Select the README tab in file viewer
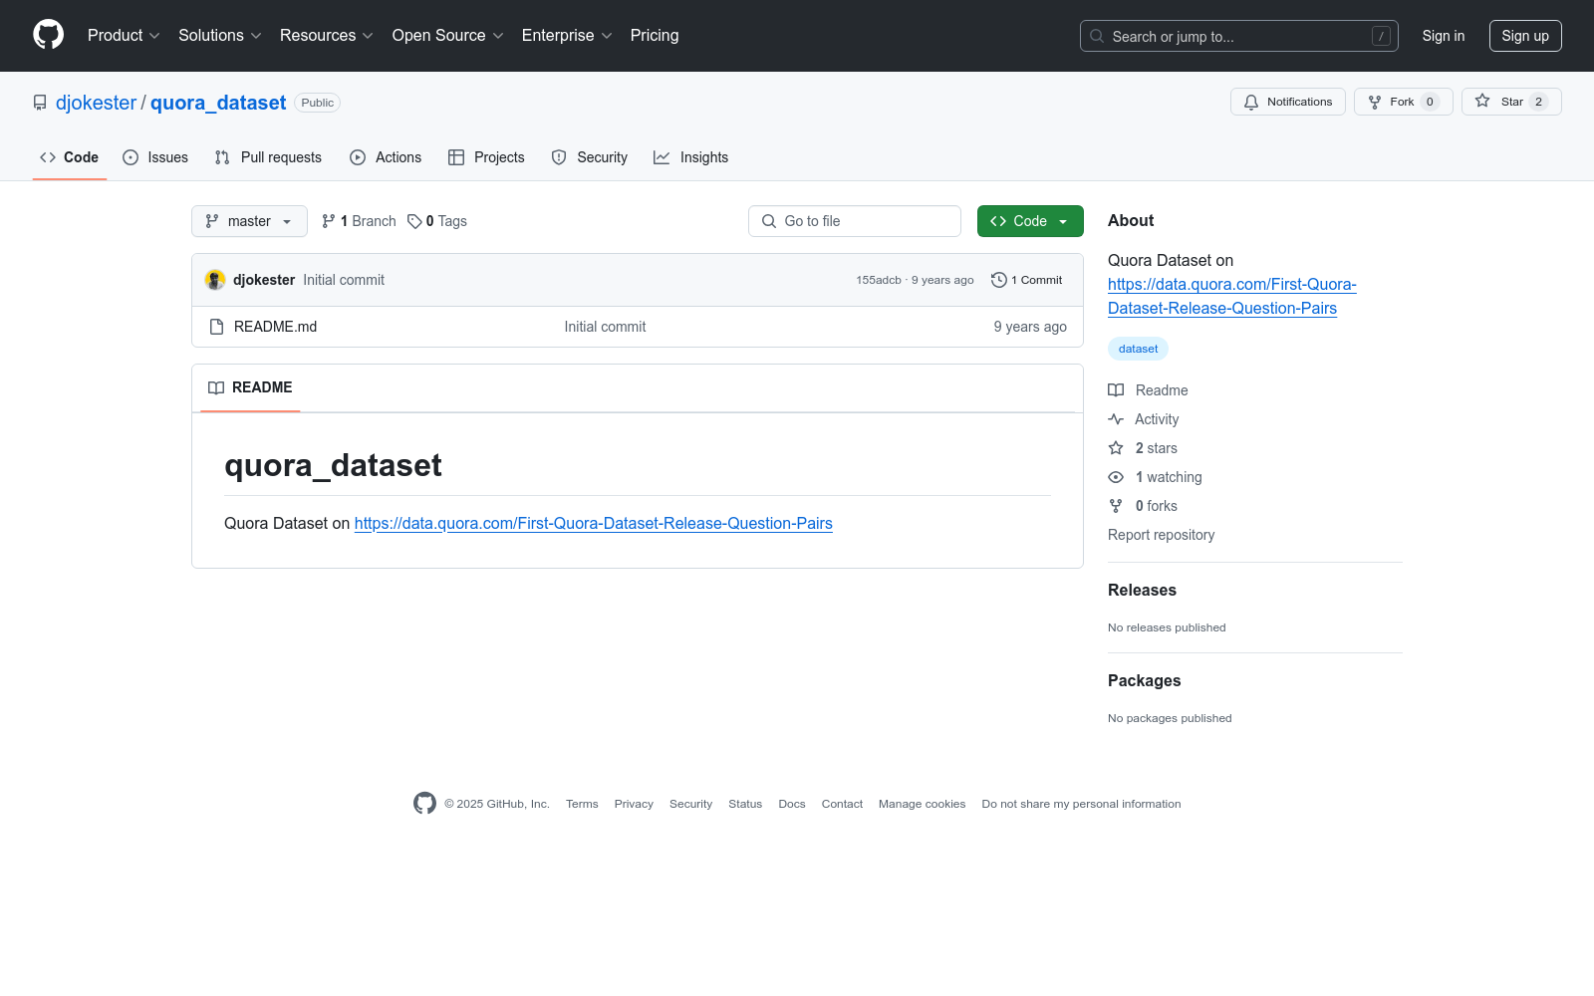Viewport: 1594px width, 996px height. pos(250,387)
